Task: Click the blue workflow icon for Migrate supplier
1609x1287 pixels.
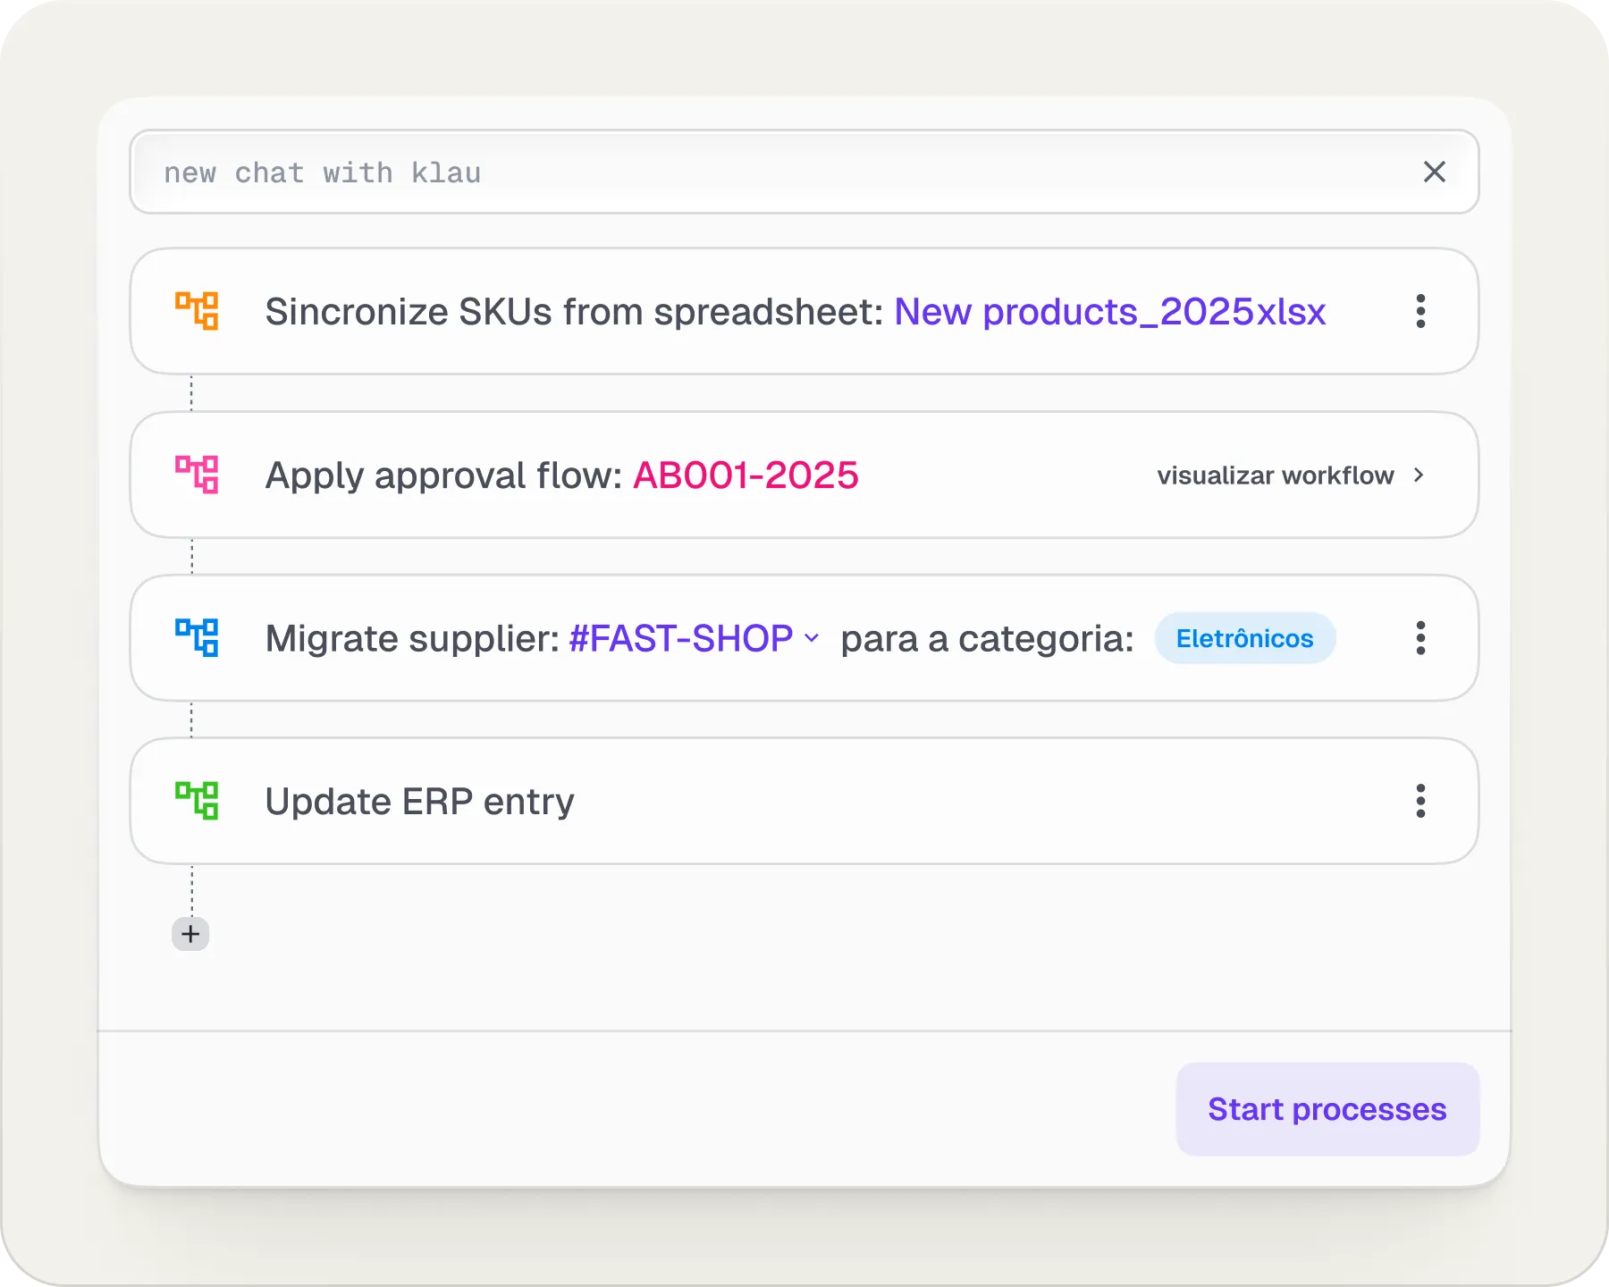Action: tap(197, 638)
